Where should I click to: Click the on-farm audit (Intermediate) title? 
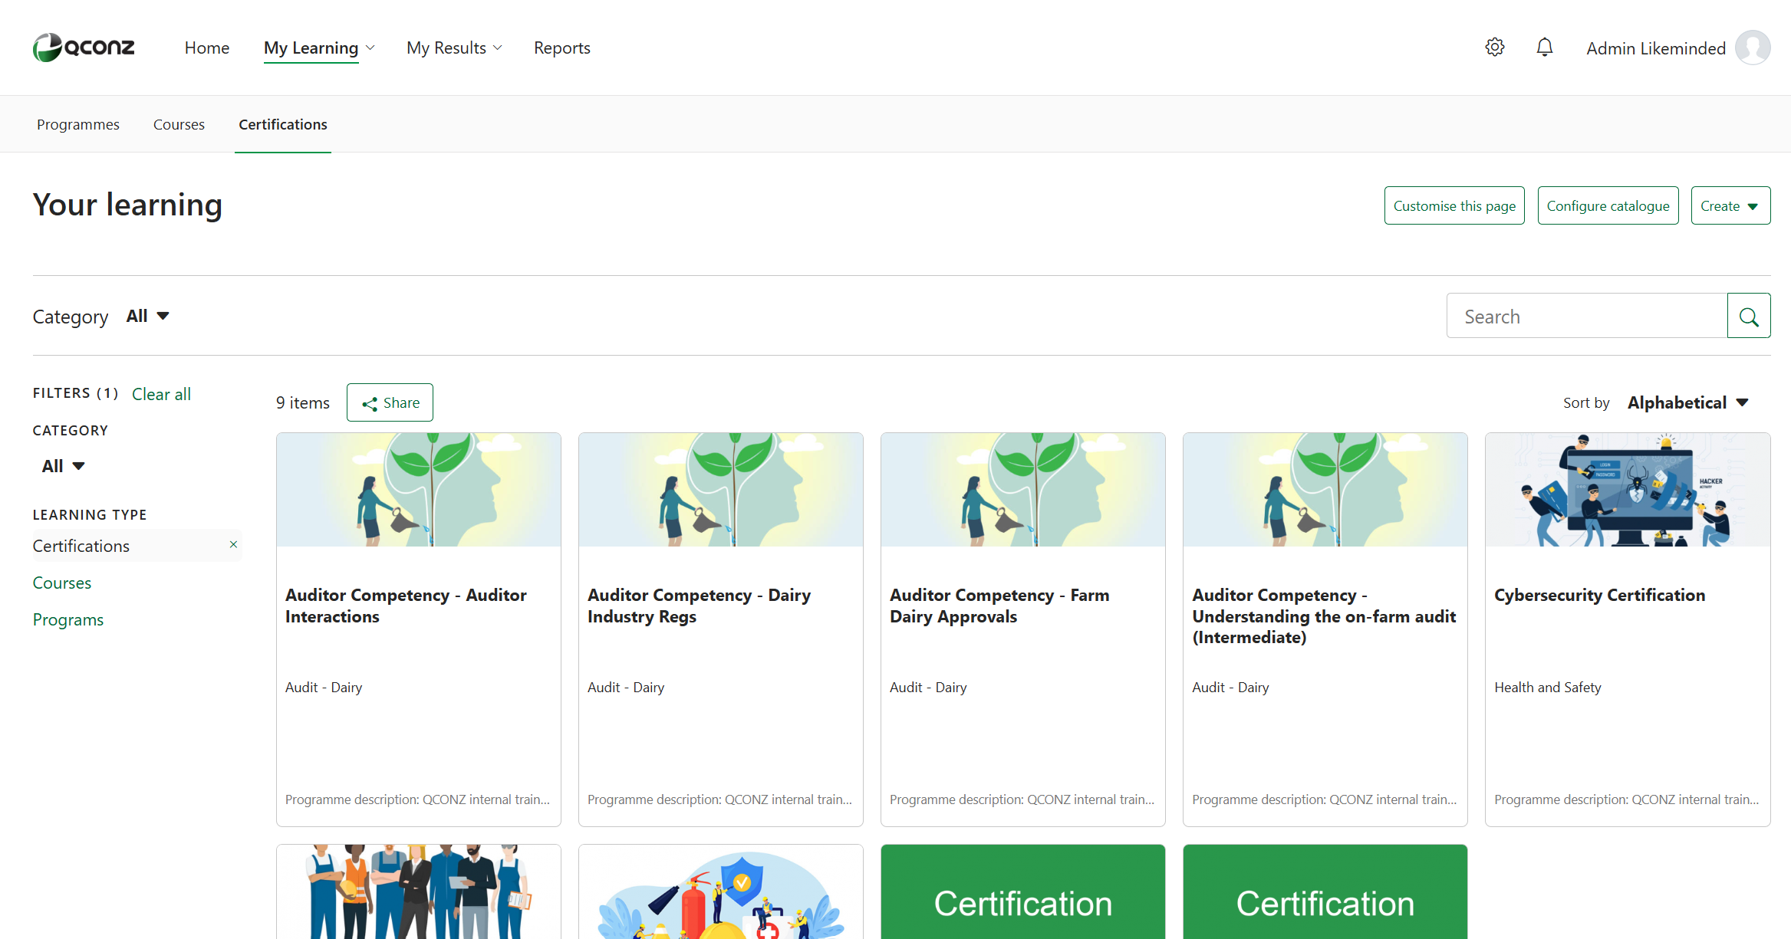[1324, 616]
